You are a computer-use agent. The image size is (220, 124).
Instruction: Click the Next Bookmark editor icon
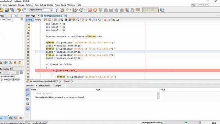pos(87,20)
